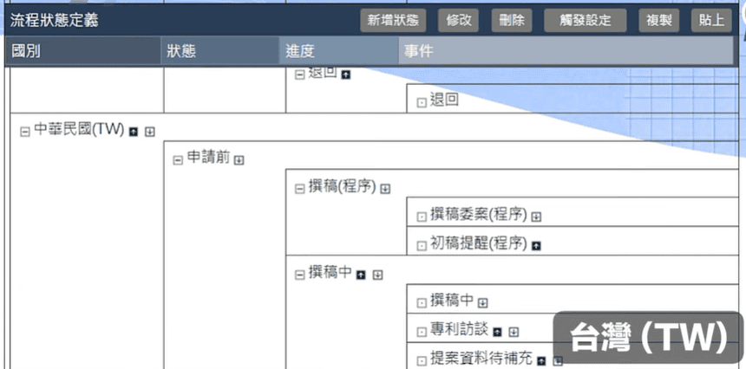This screenshot has width=746, height=369.
Task: Click black up-arrow icon beside 中華民國(TW)
Action: (x=134, y=132)
